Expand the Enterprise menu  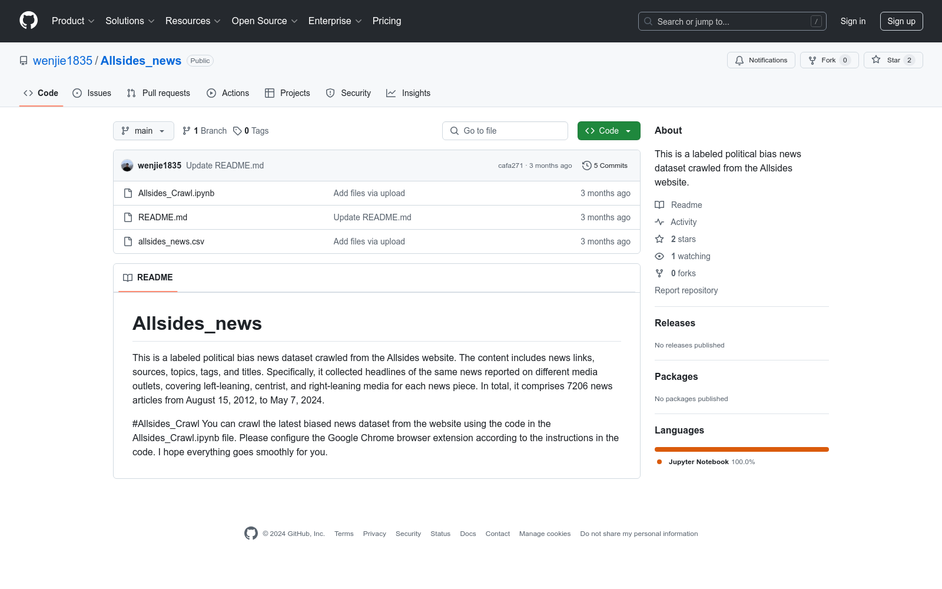coord(335,21)
